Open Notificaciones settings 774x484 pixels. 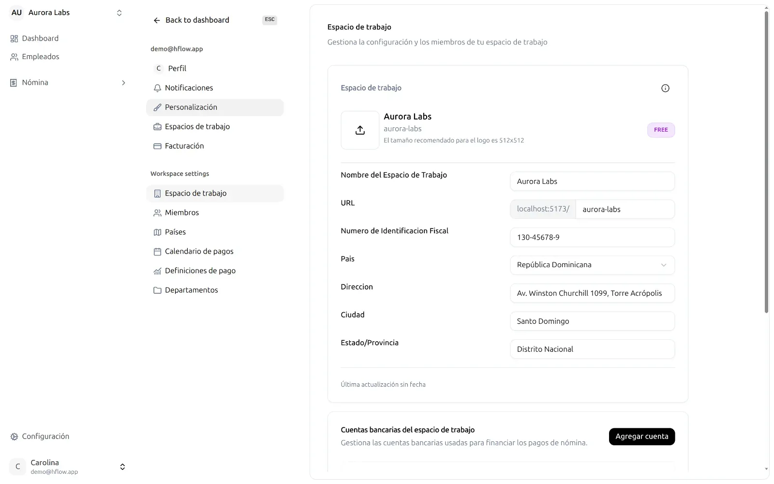pos(215,88)
